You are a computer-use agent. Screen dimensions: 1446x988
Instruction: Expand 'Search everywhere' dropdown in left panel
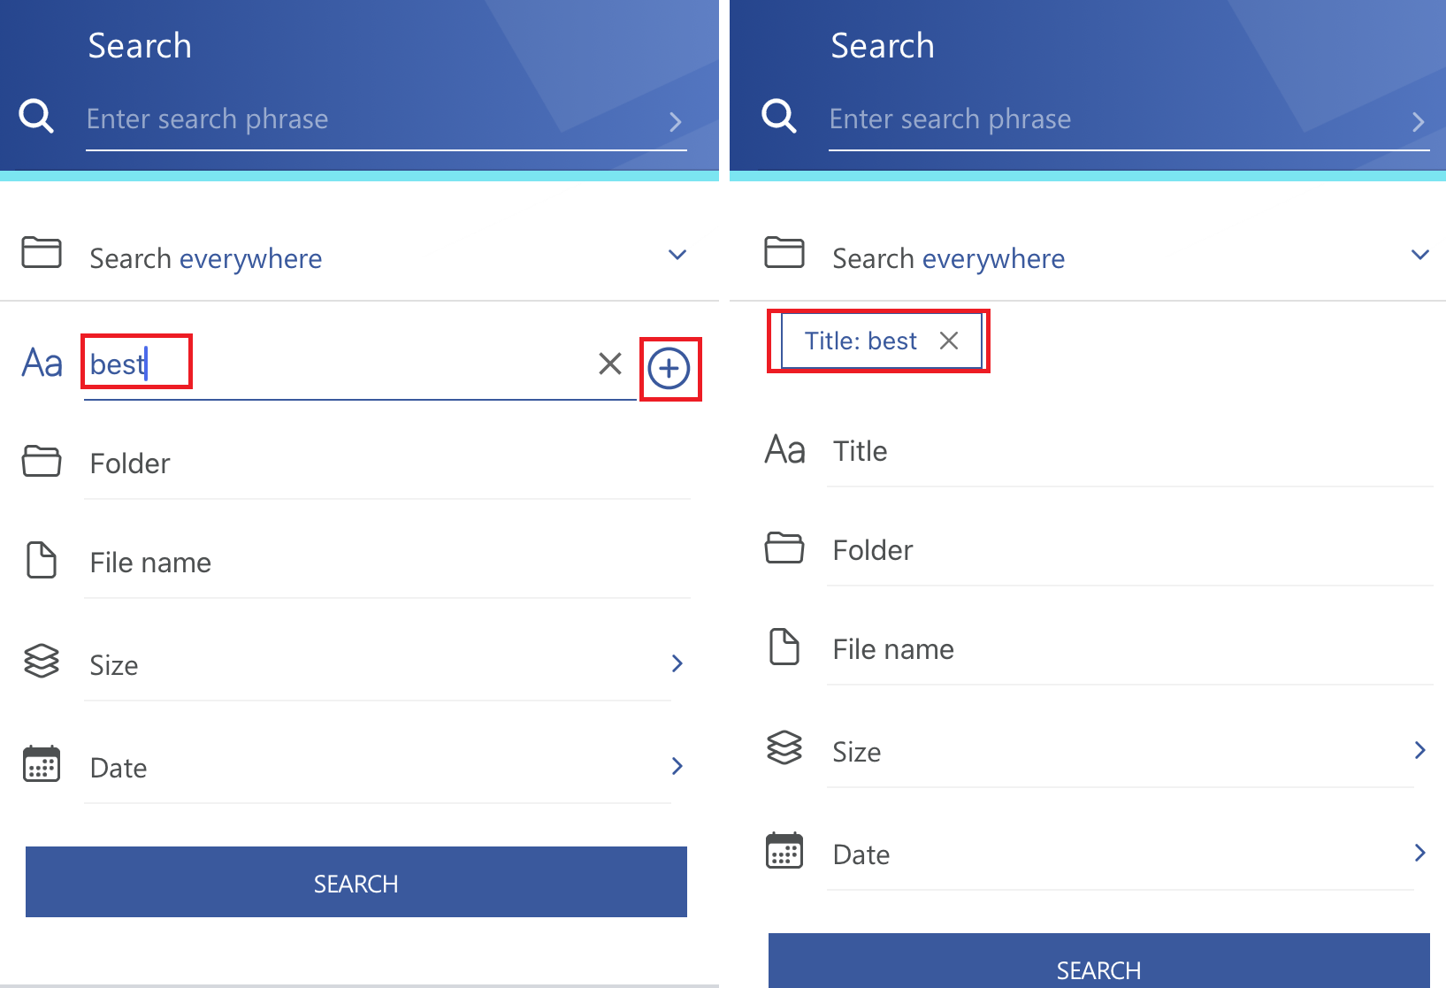[677, 256]
